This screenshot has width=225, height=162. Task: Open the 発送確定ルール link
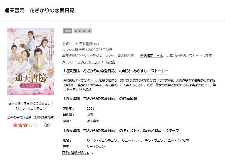152,56
